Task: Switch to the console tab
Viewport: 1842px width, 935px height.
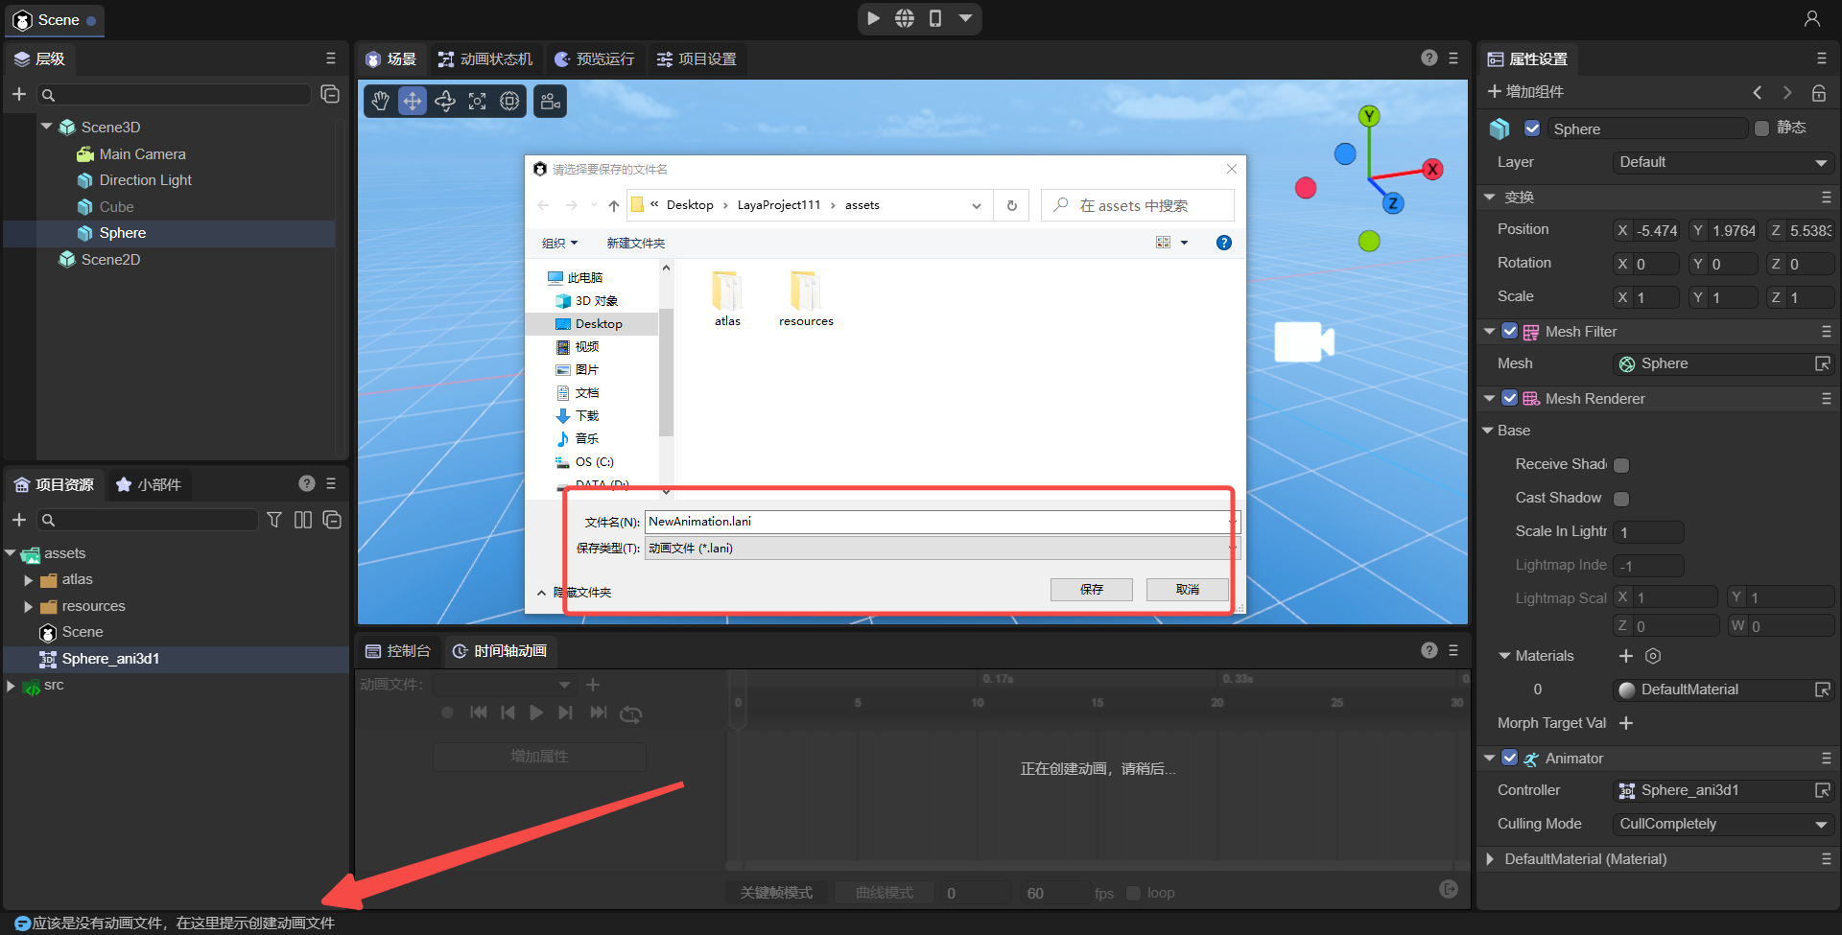Action: tap(398, 651)
